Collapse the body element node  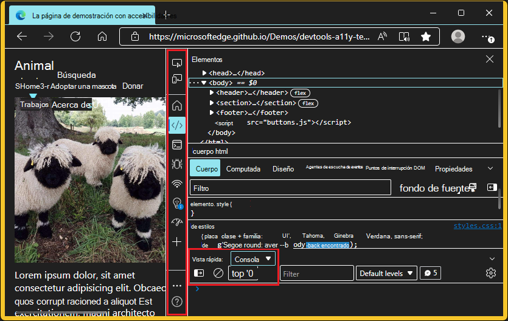pos(204,83)
